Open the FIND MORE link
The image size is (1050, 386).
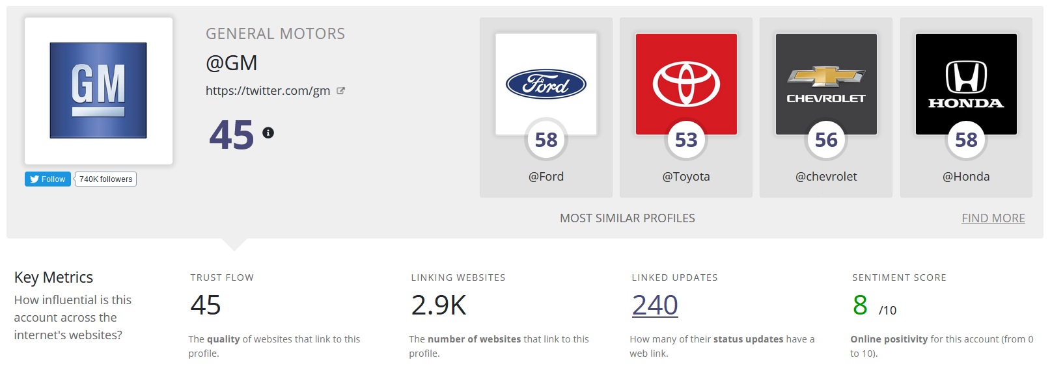coord(993,218)
